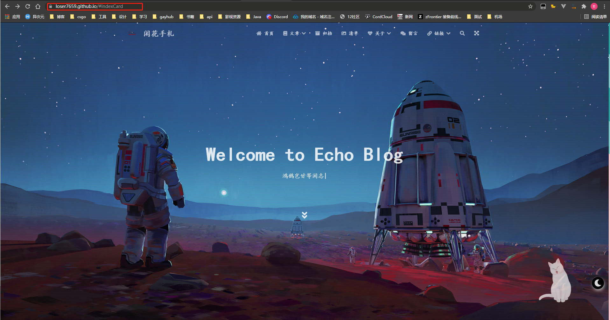Open the 我的域名 bookmark
This screenshot has height=320, width=610.
314,17
